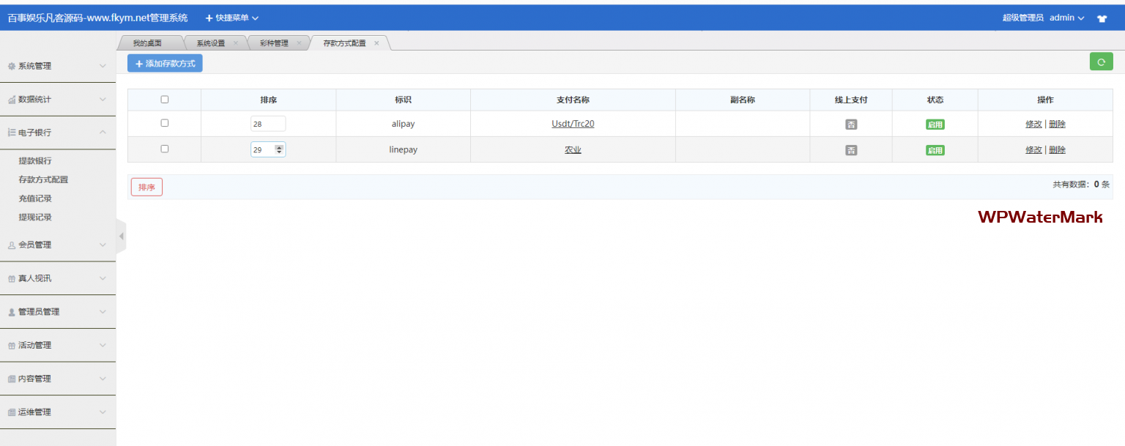
Task: Click the 会员管理 user icon
Action: click(12, 245)
